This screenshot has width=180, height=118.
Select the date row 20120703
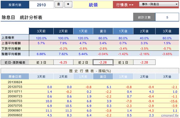90,87
